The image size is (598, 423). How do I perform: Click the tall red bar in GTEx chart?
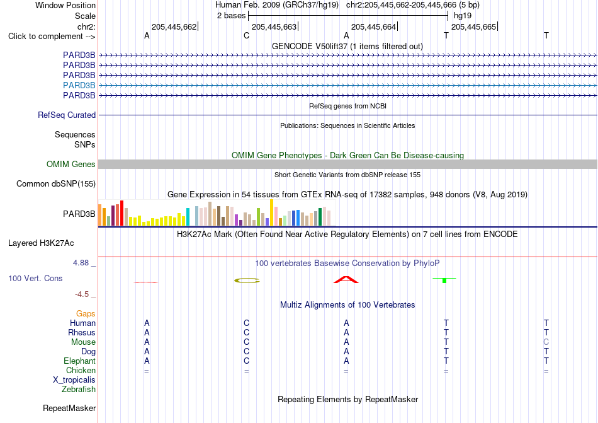[121, 213]
